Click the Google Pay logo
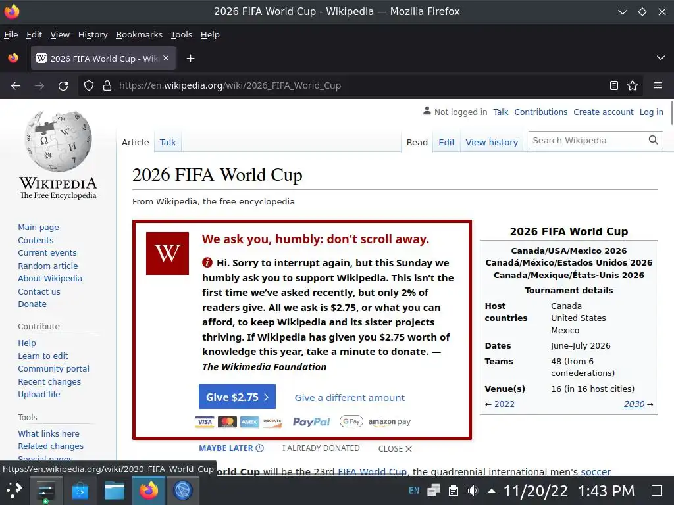Screen dimensions: 674x505 [x=351, y=421]
